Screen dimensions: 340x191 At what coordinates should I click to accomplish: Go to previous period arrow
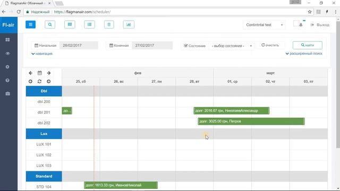click(x=31, y=73)
